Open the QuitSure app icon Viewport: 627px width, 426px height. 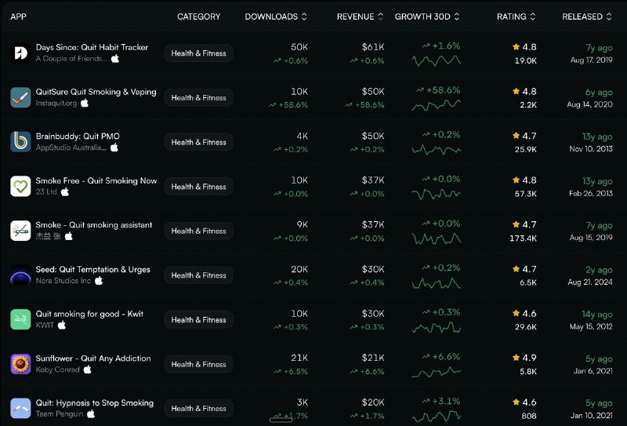[20, 97]
